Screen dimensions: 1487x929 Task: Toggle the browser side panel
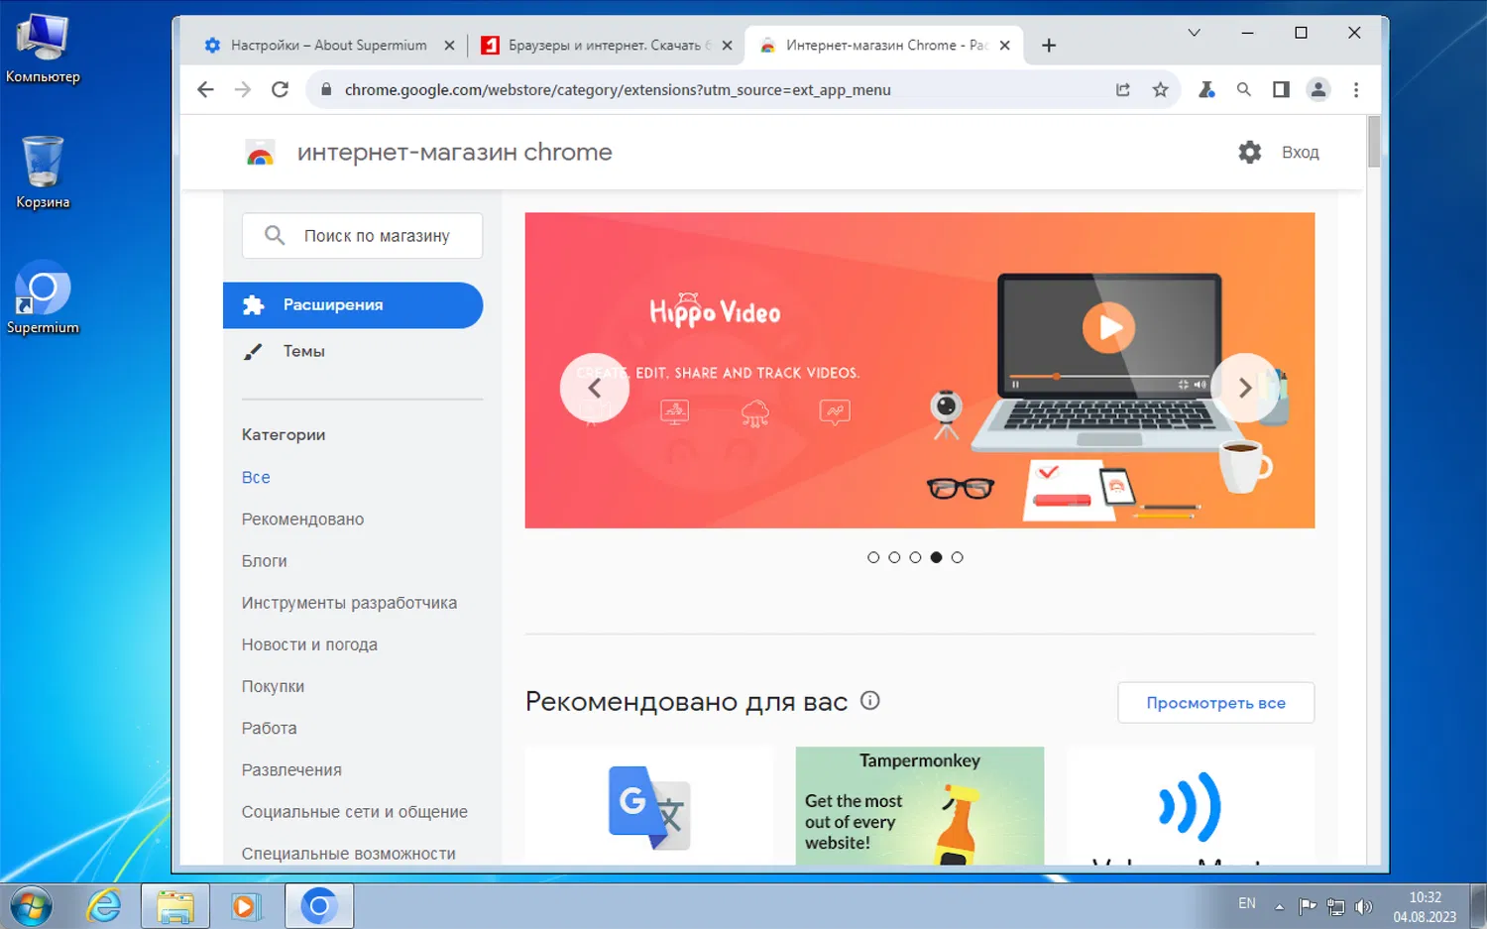tap(1281, 89)
